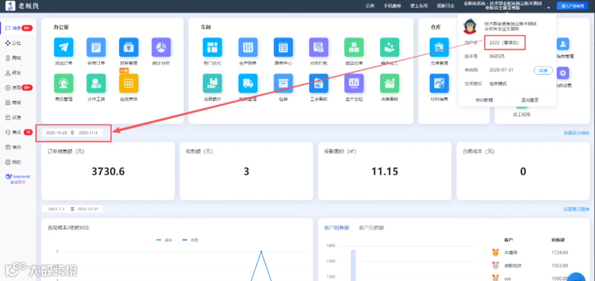Click the 设置展示指标 link
Image resolution: width=595 pixels, height=281 pixels.
point(576,133)
